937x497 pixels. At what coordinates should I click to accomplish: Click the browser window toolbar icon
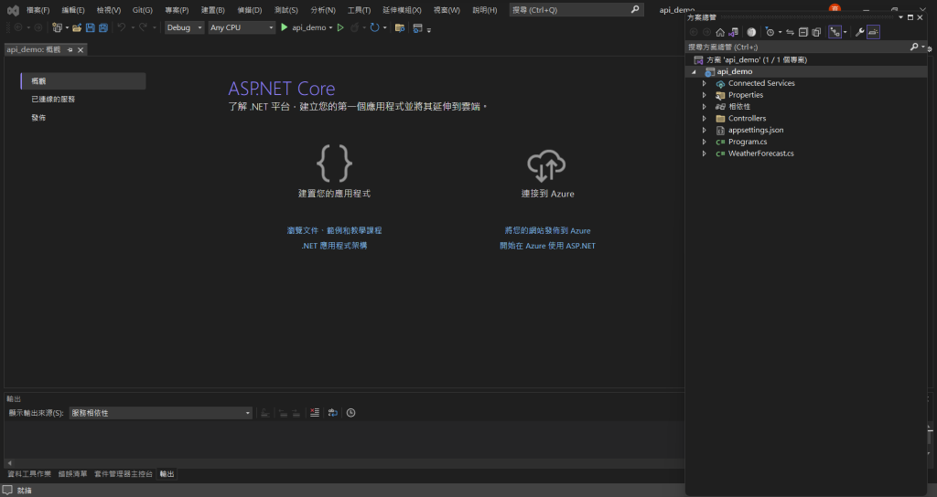(x=417, y=27)
